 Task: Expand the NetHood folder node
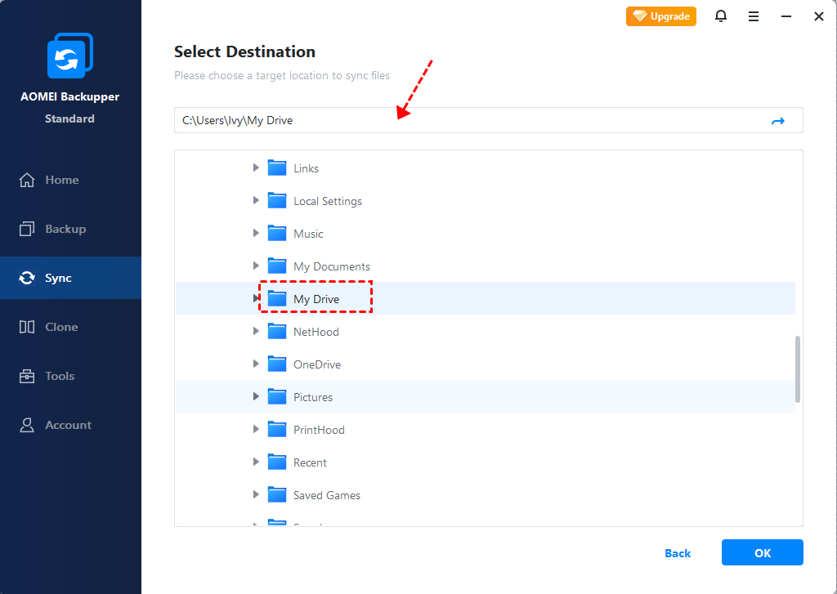coord(256,332)
